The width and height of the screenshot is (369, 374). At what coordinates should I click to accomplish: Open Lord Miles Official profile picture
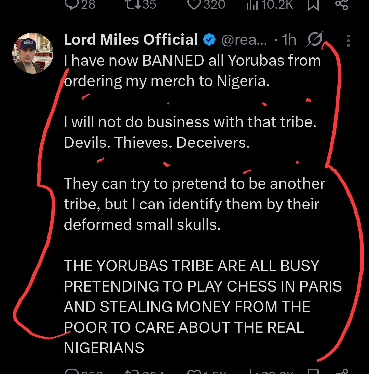point(33,53)
